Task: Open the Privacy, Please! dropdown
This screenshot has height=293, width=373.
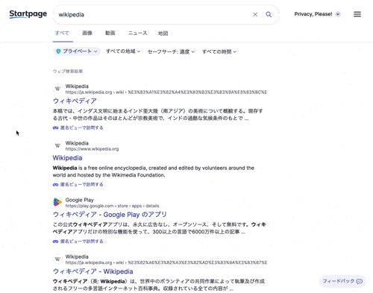Action: tap(317, 14)
